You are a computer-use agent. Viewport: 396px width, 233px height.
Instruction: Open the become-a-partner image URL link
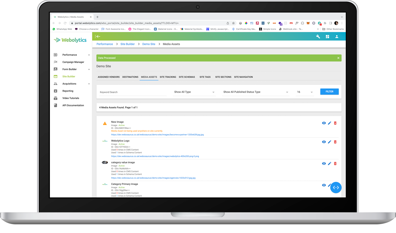(x=158, y=135)
